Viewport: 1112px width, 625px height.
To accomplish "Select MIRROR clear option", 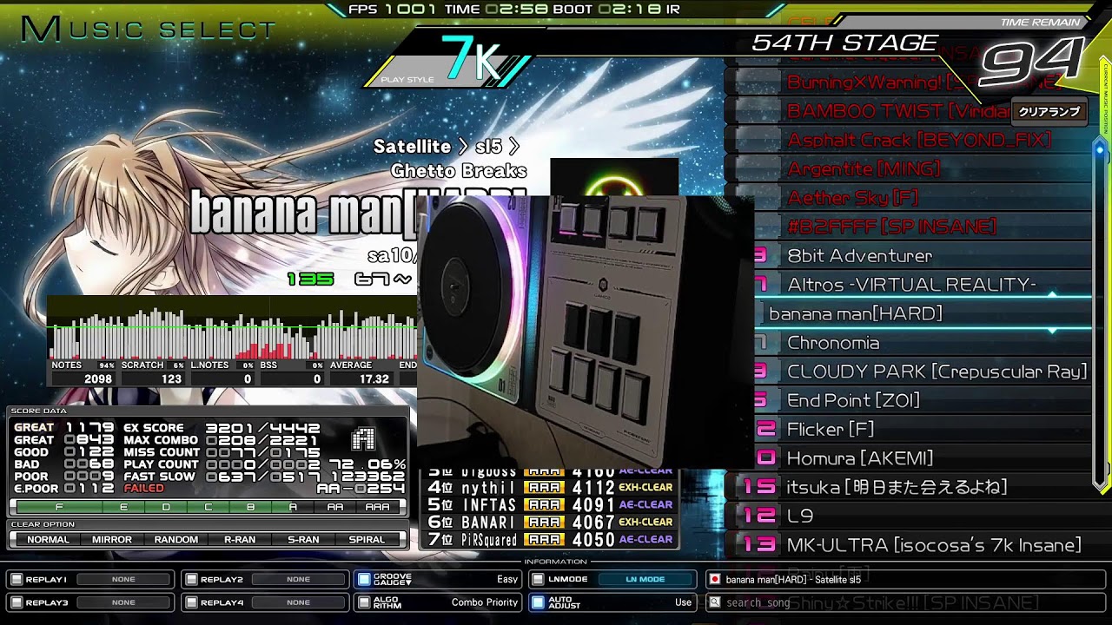I will click(112, 540).
